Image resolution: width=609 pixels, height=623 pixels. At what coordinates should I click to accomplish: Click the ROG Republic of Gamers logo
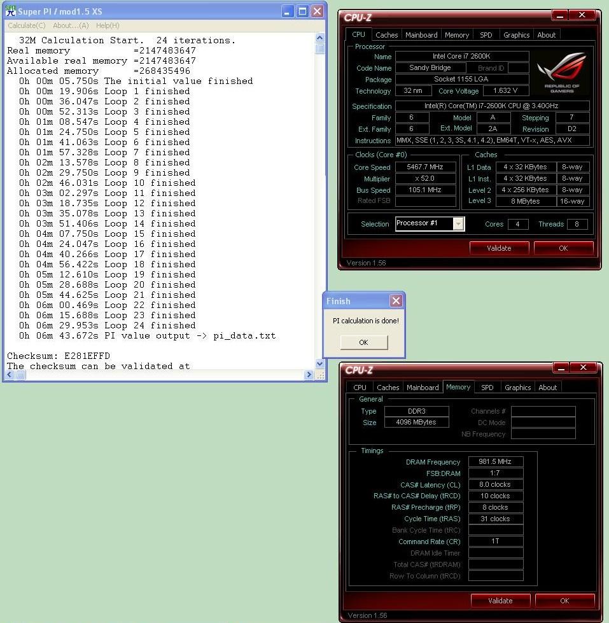(x=561, y=73)
